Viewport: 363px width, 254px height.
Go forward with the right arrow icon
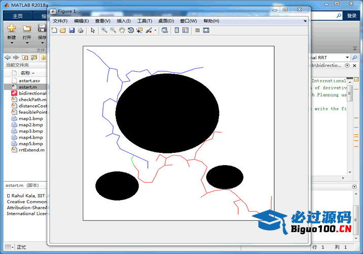16,57
